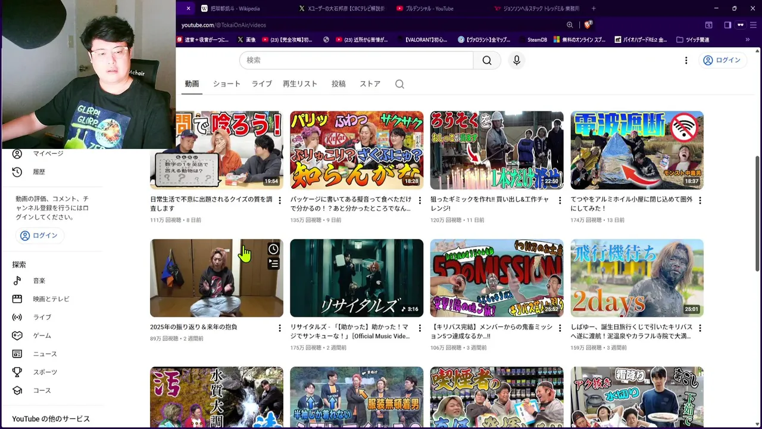Screen dimensions: 762x429
Task: Open options for てつやをアルミホイル小屋 video
Action: point(700,201)
